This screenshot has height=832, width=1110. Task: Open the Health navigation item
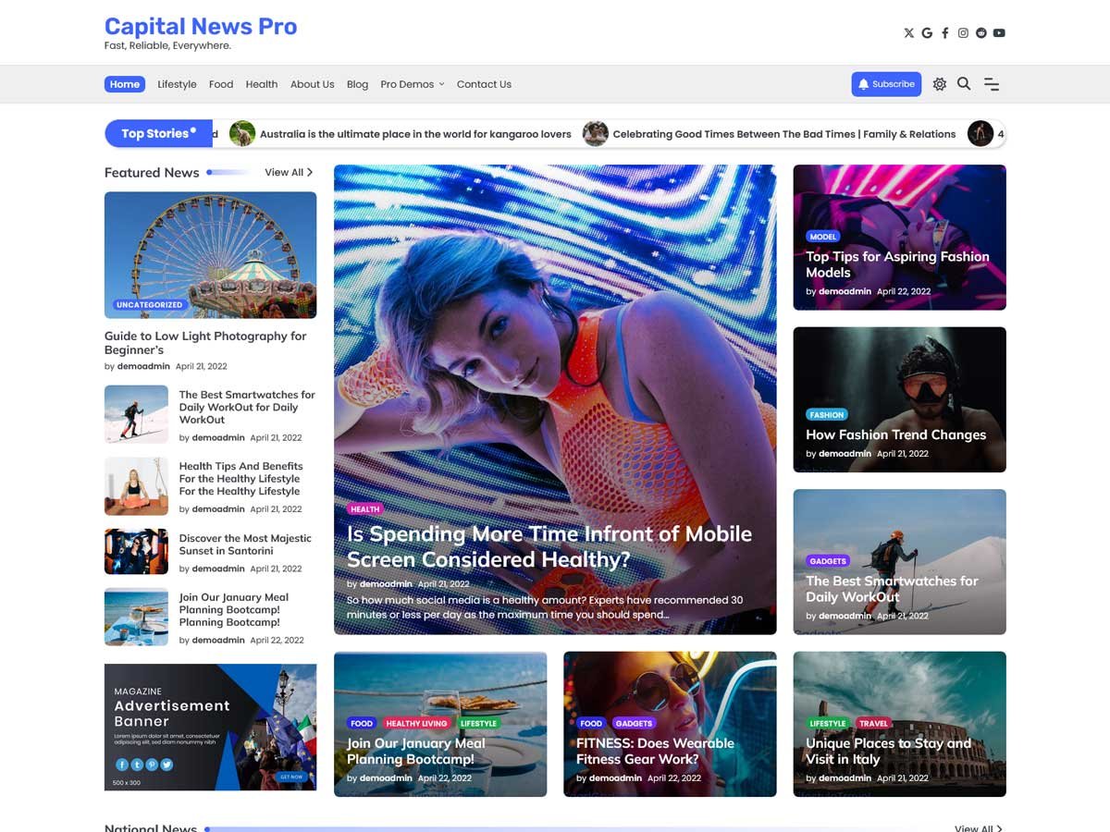pyautogui.click(x=262, y=84)
